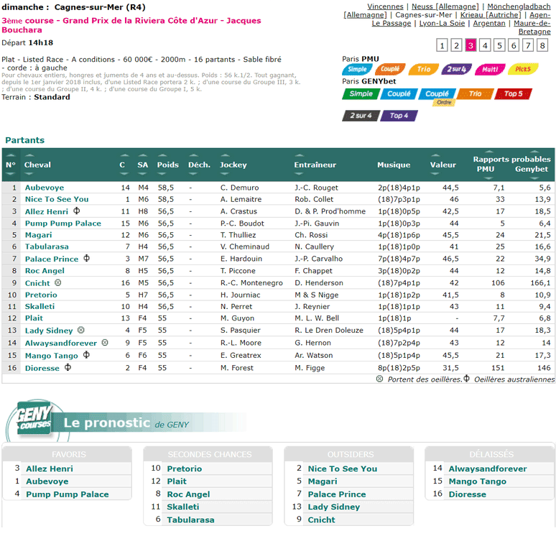
Task: Open Tabularasa in the Partants table
Action: point(47,246)
